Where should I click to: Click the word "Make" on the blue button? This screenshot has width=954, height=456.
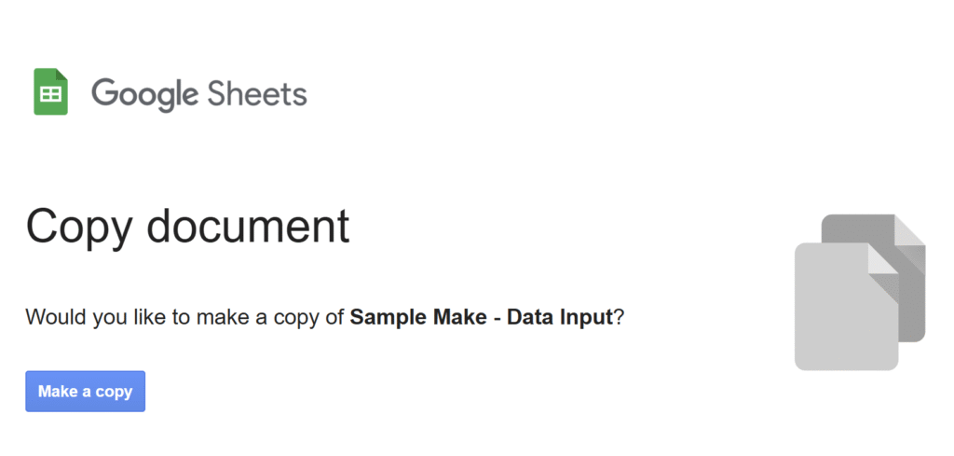coord(57,392)
